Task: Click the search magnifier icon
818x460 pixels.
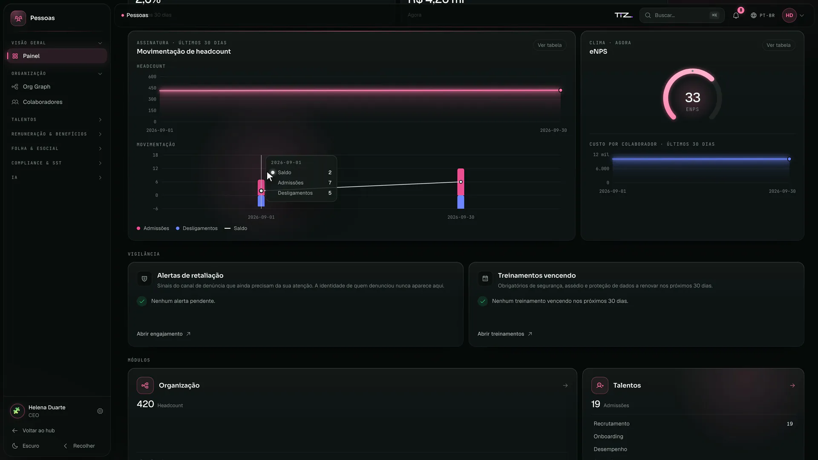Action: (648, 15)
